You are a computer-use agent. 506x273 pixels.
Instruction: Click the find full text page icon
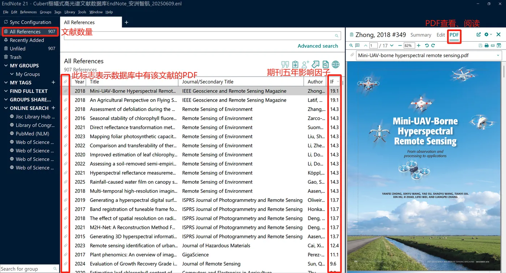tap(326, 64)
